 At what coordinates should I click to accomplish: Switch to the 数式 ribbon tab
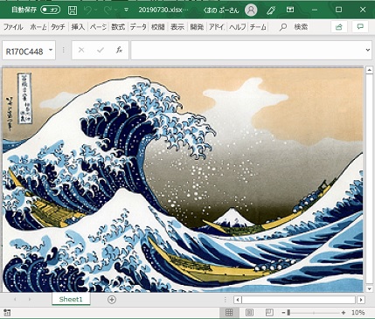(118, 27)
